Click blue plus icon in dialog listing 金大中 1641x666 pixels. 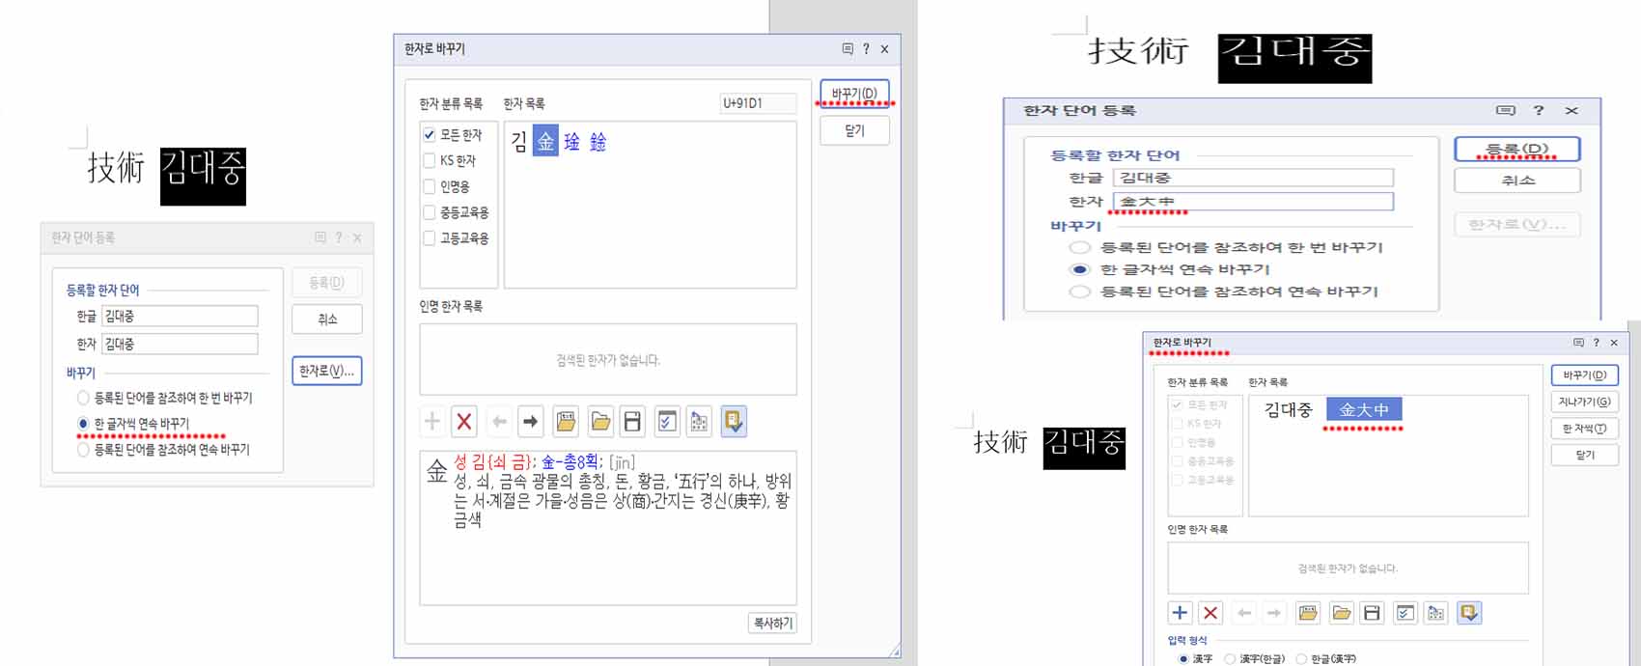click(1180, 612)
